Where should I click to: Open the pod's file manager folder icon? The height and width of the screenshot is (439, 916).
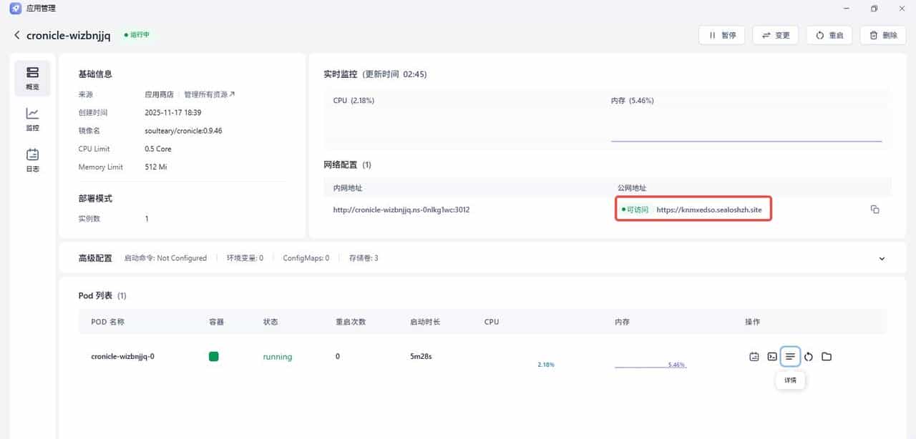pyautogui.click(x=827, y=356)
